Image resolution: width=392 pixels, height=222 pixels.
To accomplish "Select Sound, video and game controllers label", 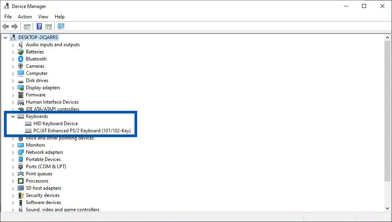I will pos(63,210).
